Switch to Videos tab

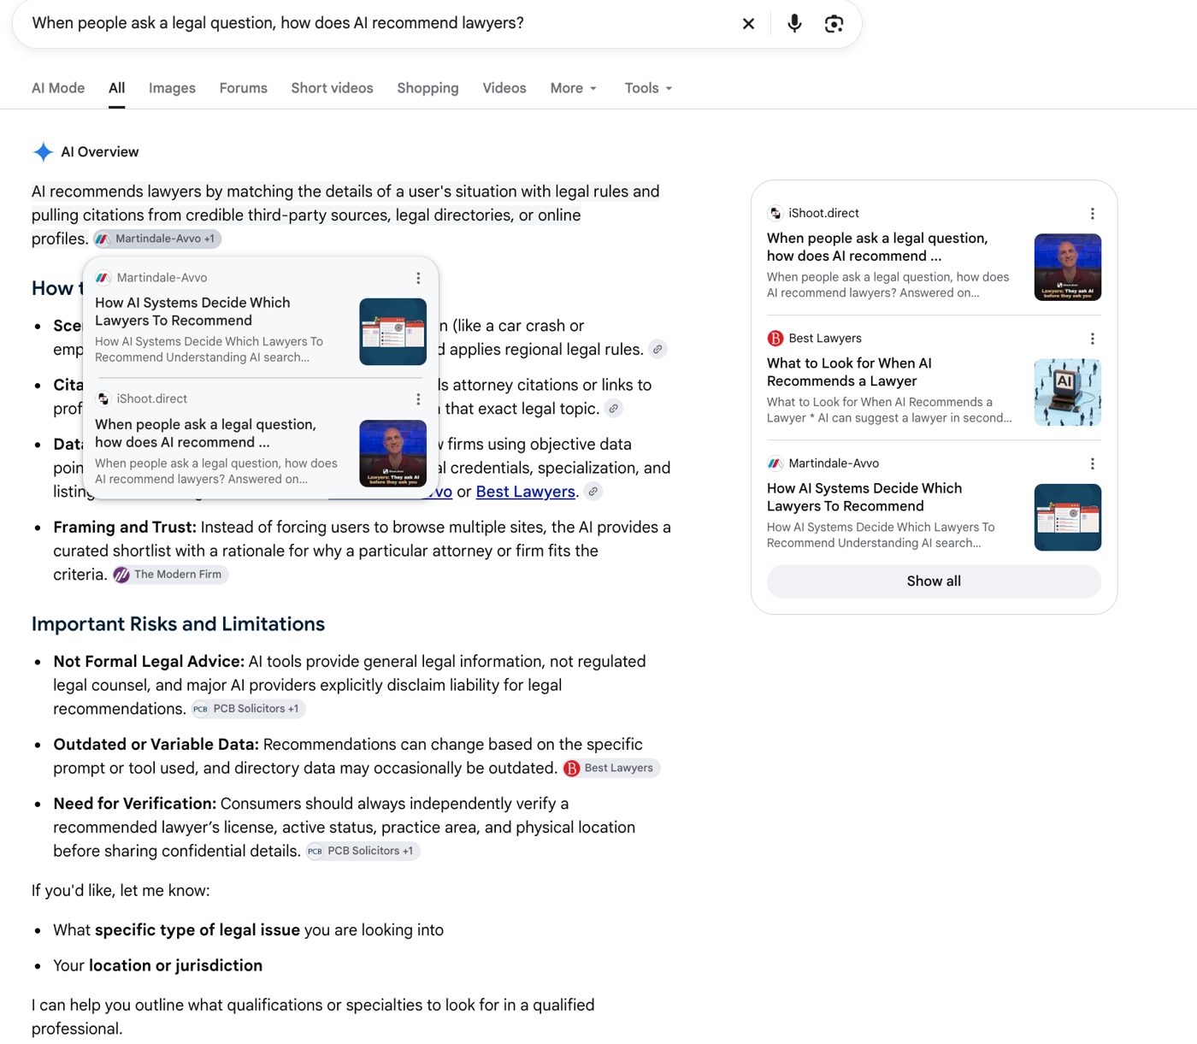tap(504, 88)
